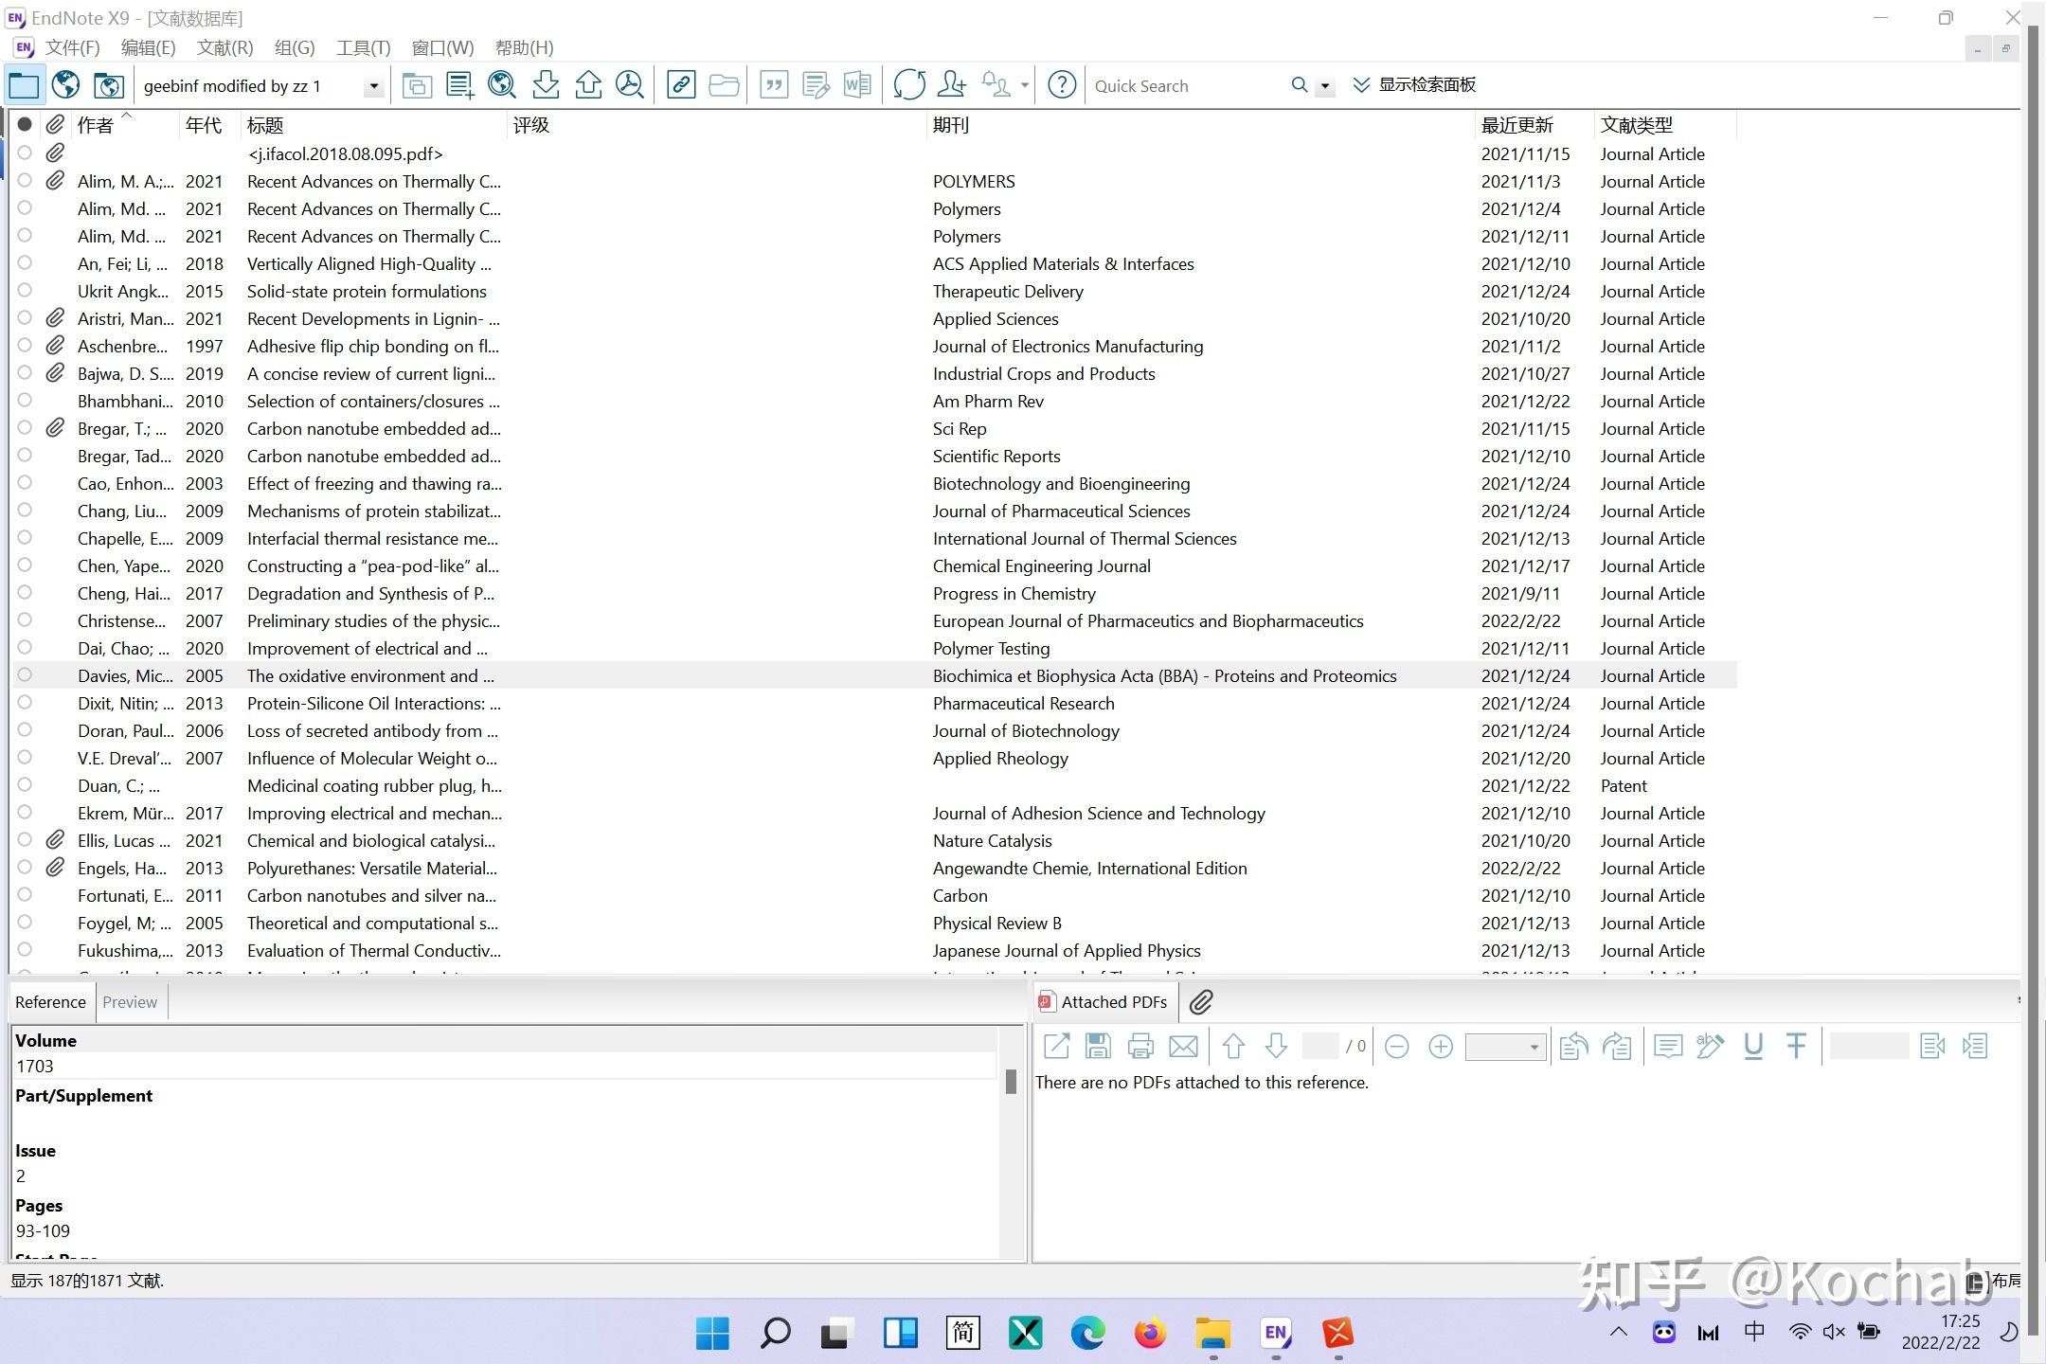Click the Save PDF disk icon
The width and height of the screenshot is (2046, 1364).
click(1098, 1047)
